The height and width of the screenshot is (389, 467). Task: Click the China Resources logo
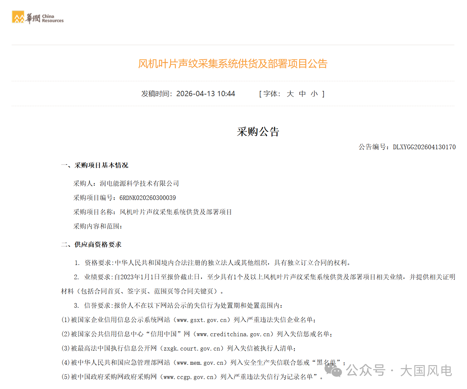(x=38, y=17)
